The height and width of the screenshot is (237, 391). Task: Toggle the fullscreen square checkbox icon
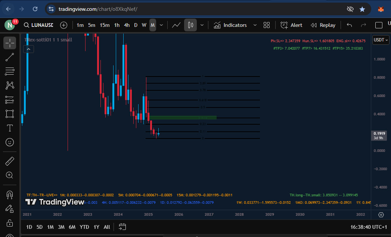(379, 25)
